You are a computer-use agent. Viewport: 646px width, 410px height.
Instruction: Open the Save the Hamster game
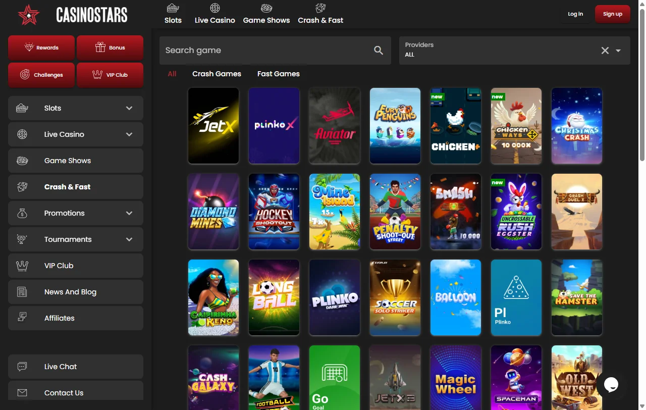[577, 297]
